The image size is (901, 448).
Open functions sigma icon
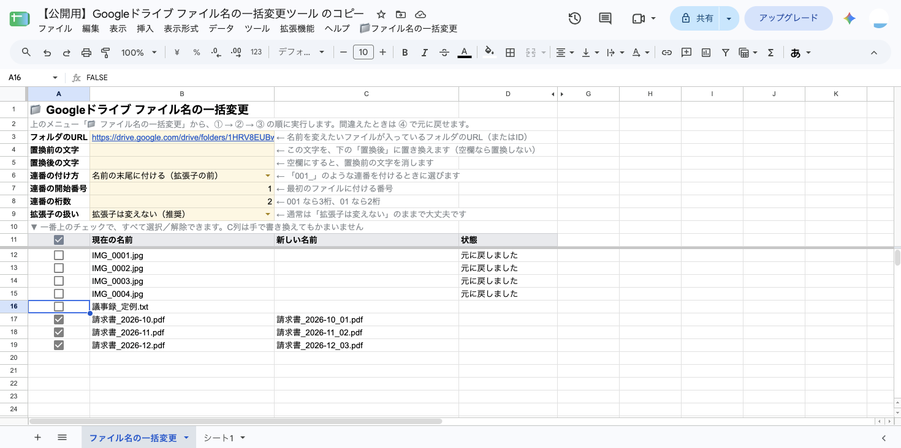coord(771,53)
